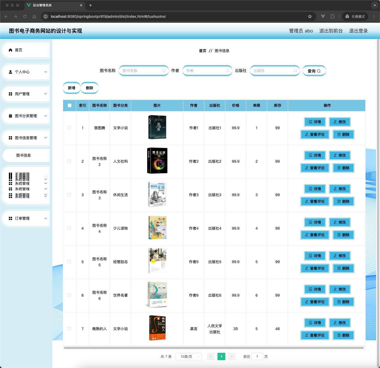Click the 新增 button
Viewport: 380px width, 368px height.
[72, 88]
